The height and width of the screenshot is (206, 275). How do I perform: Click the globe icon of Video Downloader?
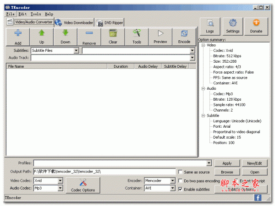tap(58, 22)
